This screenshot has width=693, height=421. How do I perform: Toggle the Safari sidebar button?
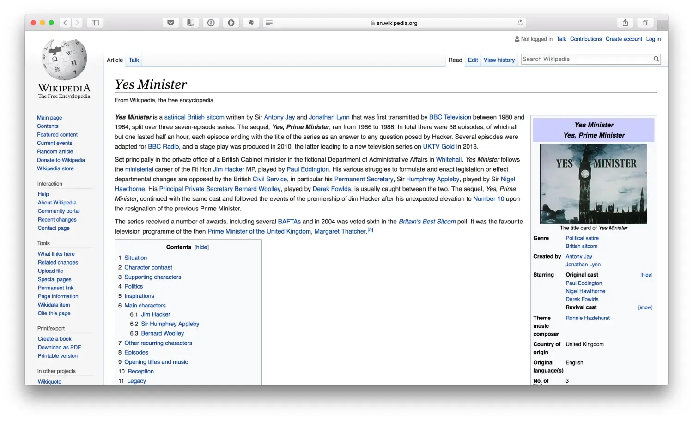(95, 23)
